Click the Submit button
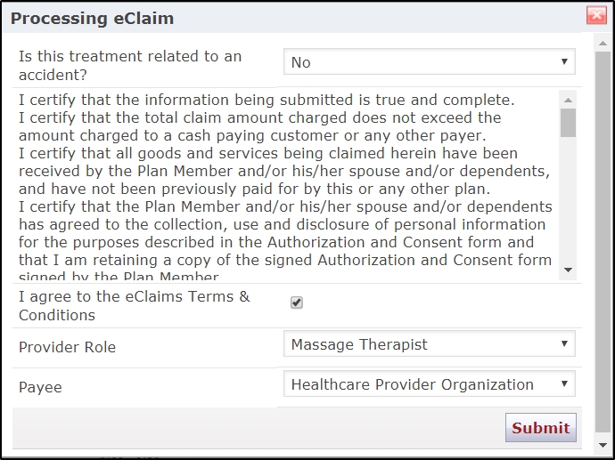Viewport: 615px width, 460px height. pyautogui.click(x=540, y=427)
